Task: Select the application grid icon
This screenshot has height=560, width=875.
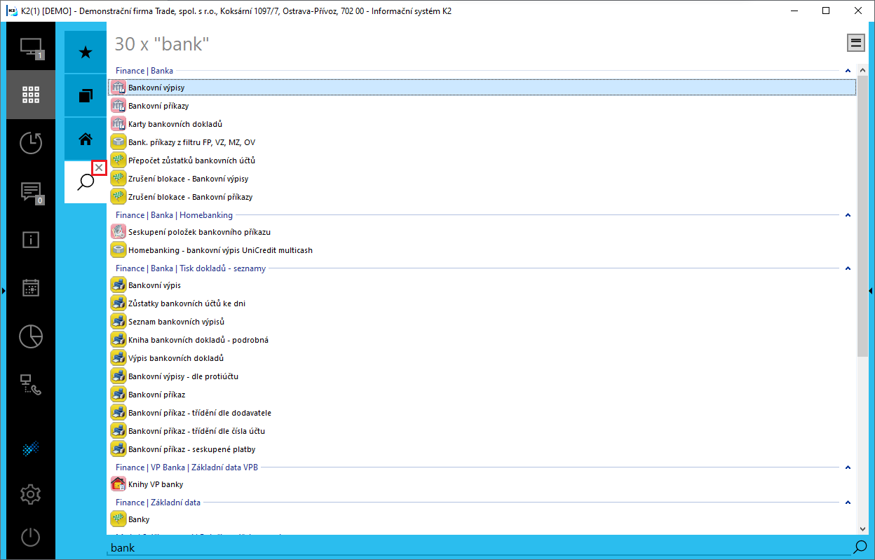Action: pos(30,95)
